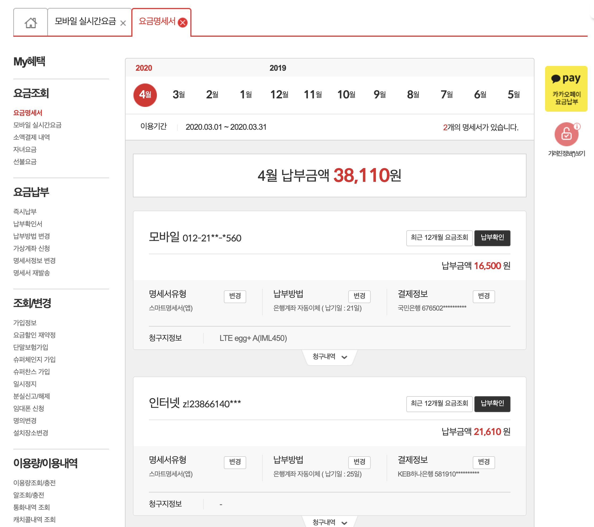Switch to the 3월 statement
Image resolution: width=594 pixels, height=527 pixels.
(x=178, y=95)
